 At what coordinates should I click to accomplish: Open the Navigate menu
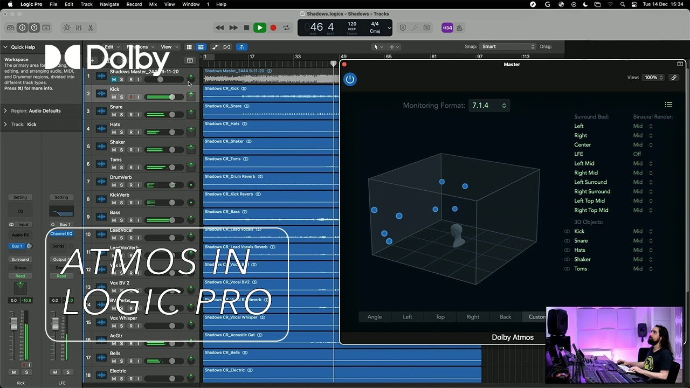tap(109, 4)
